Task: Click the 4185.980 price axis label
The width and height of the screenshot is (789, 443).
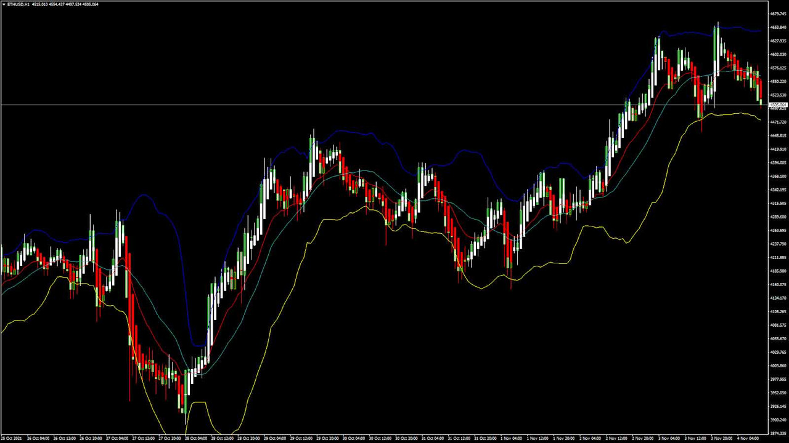Action: coord(778,271)
